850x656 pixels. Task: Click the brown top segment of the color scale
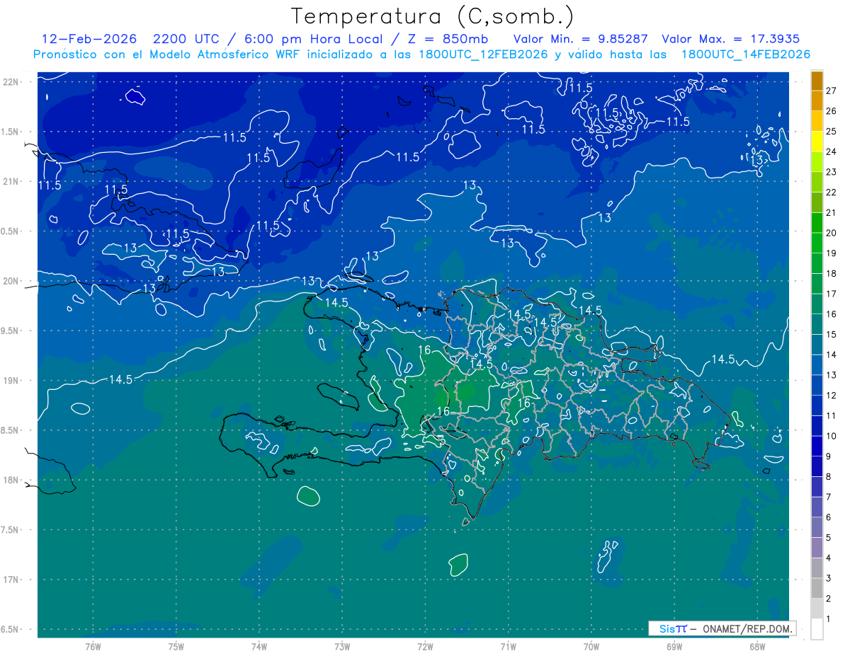coord(817,81)
